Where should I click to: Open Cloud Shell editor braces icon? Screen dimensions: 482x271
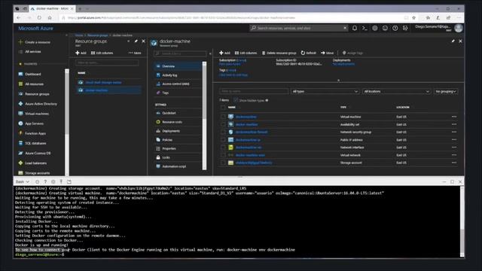point(69,181)
